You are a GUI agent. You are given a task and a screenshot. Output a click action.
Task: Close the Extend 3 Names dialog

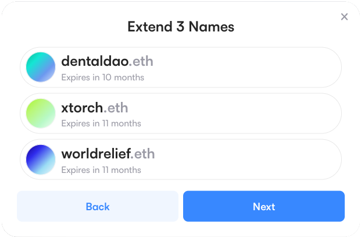tap(344, 17)
